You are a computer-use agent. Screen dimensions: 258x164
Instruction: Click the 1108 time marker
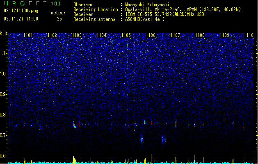point(200,35)
